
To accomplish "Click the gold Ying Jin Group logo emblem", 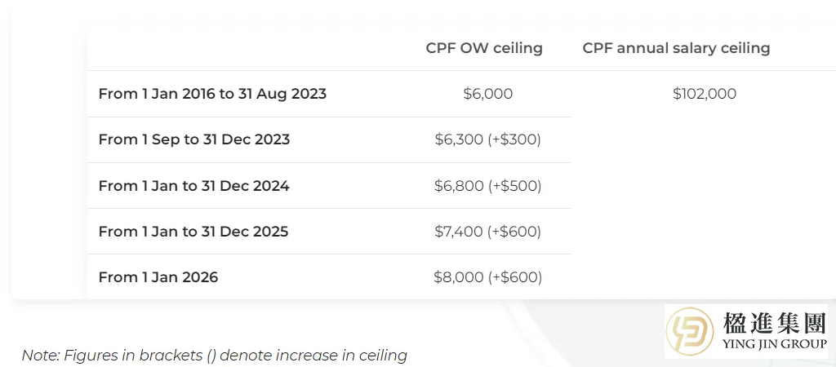I will (691, 332).
